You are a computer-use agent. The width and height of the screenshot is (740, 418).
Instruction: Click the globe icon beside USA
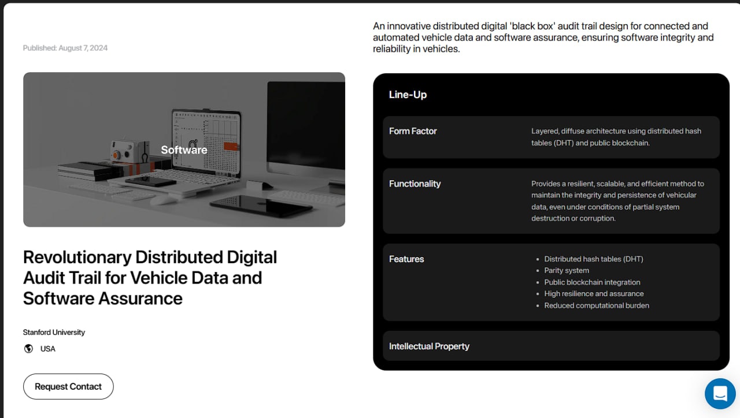coord(28,349)
